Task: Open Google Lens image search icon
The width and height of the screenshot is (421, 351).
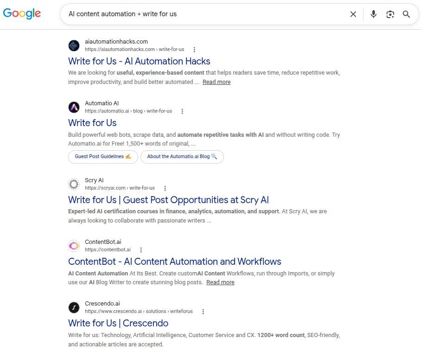Action: (390, 14)
